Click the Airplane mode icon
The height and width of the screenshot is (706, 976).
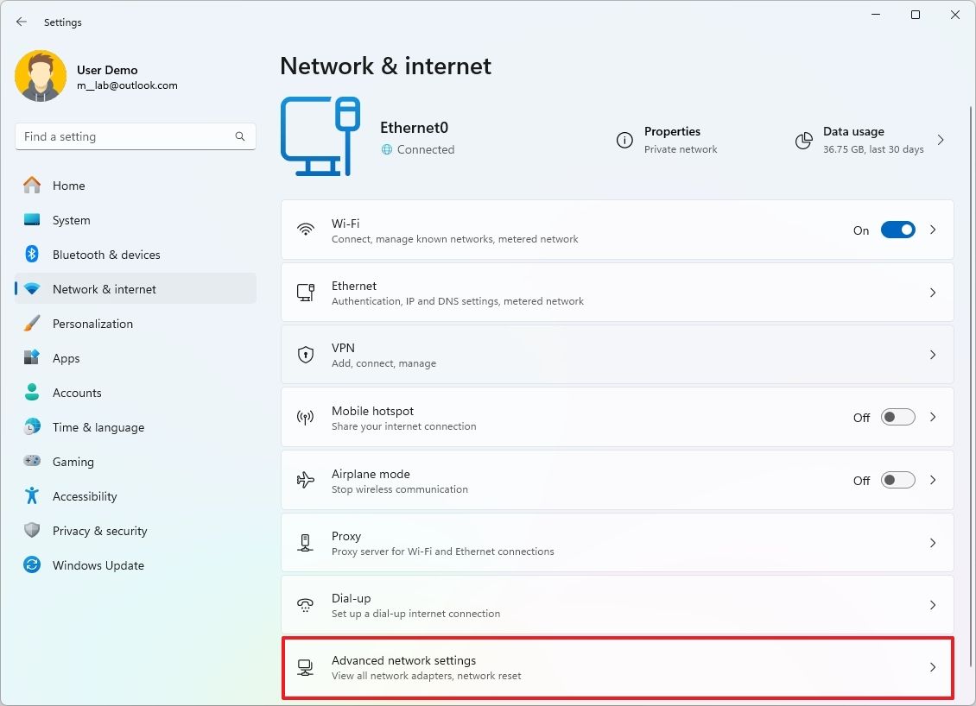pos(306,480)
